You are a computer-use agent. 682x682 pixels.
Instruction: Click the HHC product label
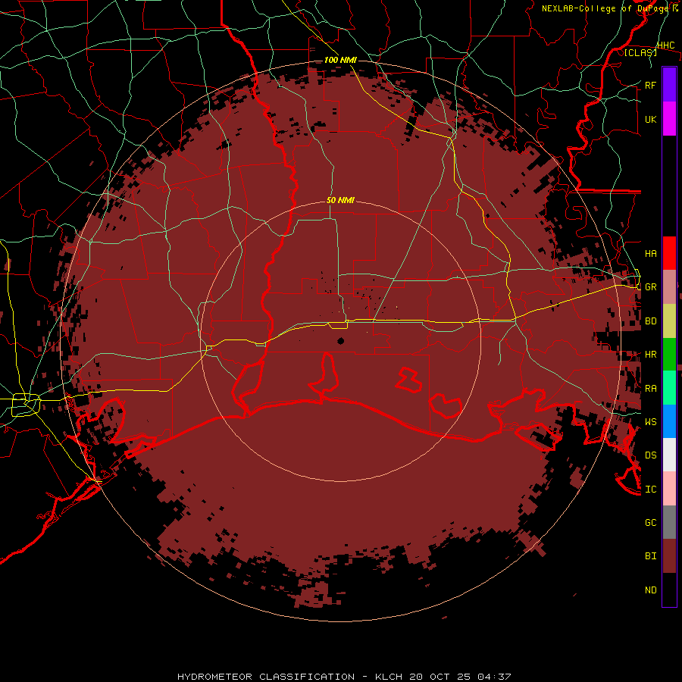pos(665,45)
